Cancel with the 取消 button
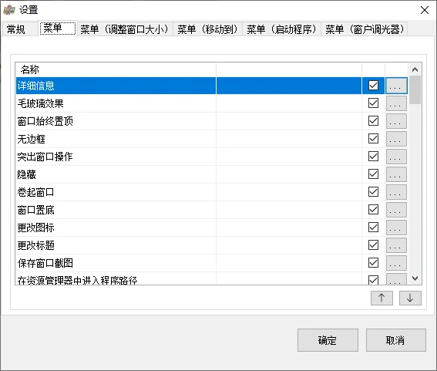Image resolution: width=437 pixels, height=371 pixels. tap(395, 340)
